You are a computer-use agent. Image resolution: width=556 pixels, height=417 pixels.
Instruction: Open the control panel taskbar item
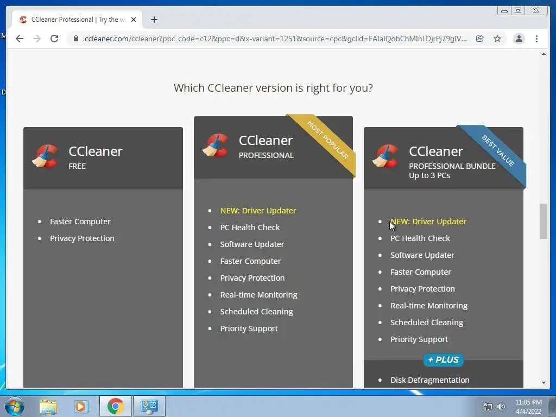tap(149, 406)
